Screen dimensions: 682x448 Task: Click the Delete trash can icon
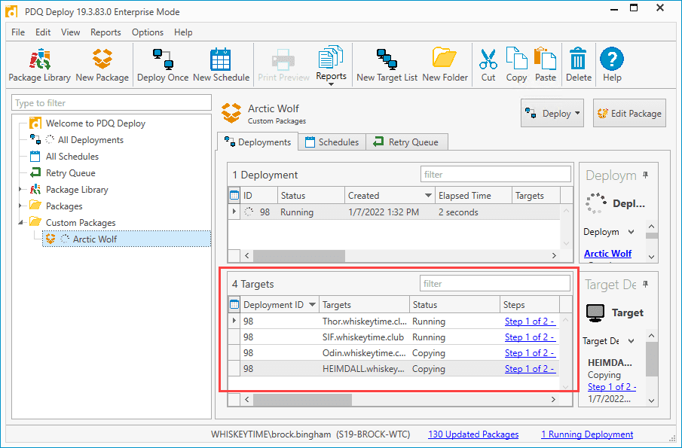point(579,65)
